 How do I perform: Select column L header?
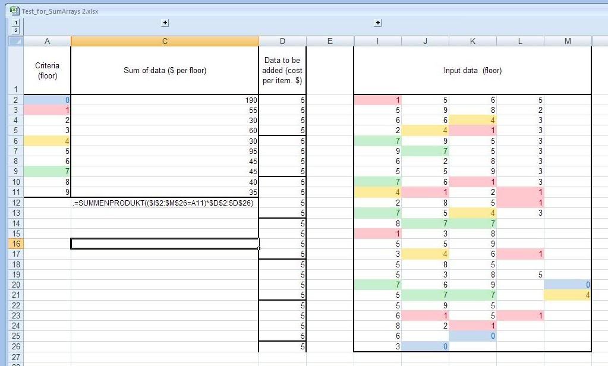tap(521, 41)
